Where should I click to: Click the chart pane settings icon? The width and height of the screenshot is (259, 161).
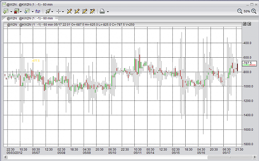[x=244, y=24]
